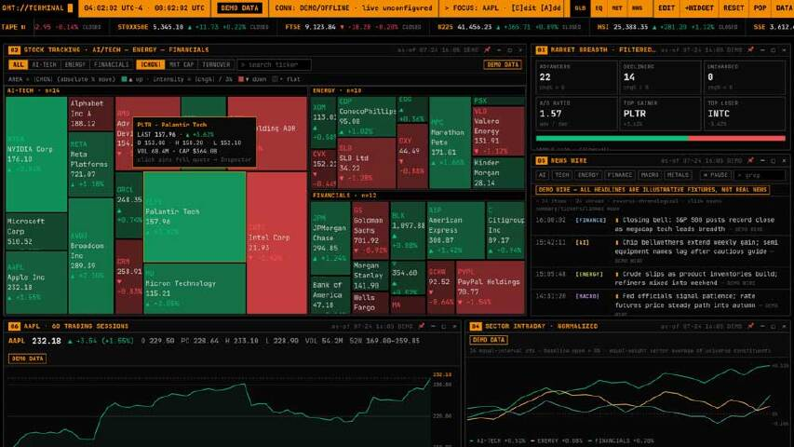
Task: Toggle the AI news filter chip
Action: [543, 175]
